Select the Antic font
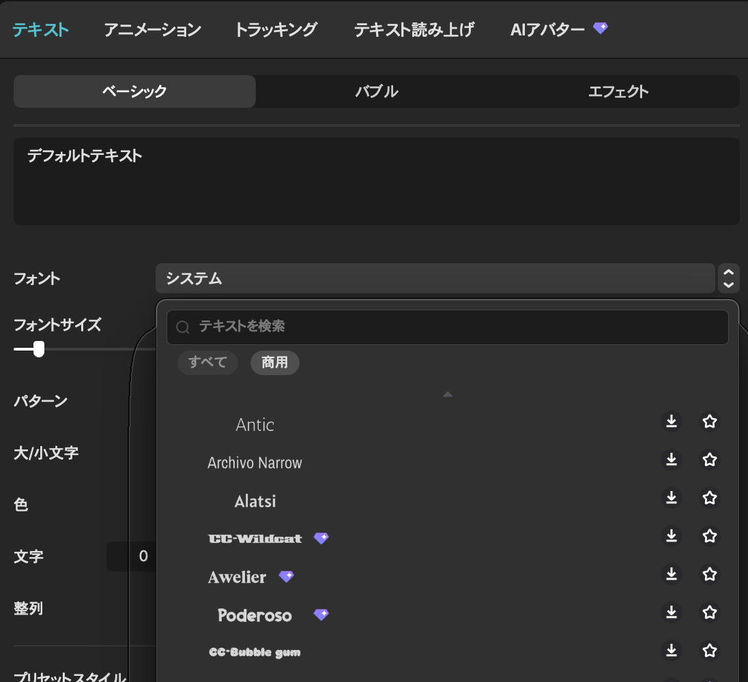This screenshot has height=682, width=748. [x=255, y=425]
